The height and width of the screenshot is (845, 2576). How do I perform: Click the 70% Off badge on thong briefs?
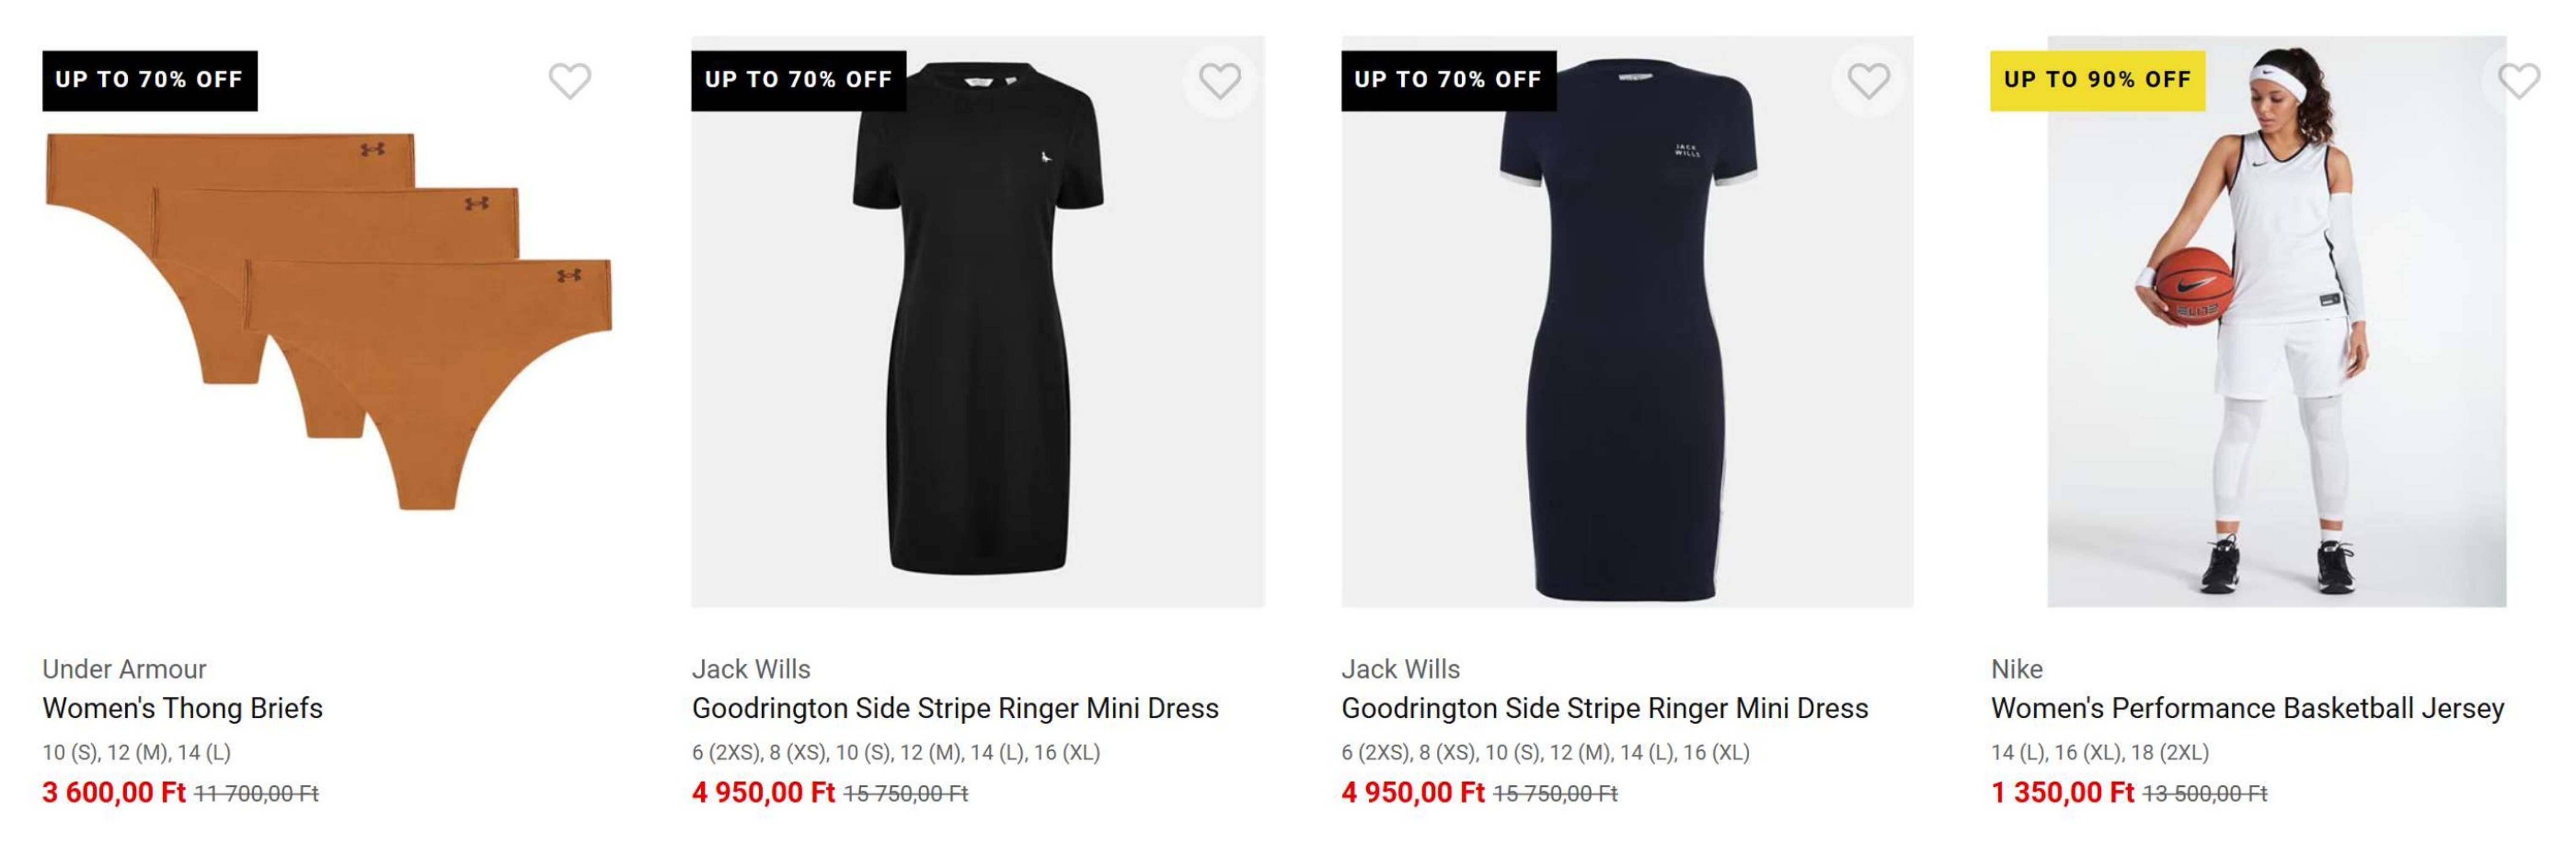[149, 80]
